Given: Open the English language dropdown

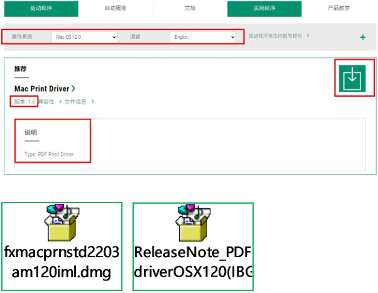Looking at the screenshot, I should pyautogui.click(x=202, y=37).
